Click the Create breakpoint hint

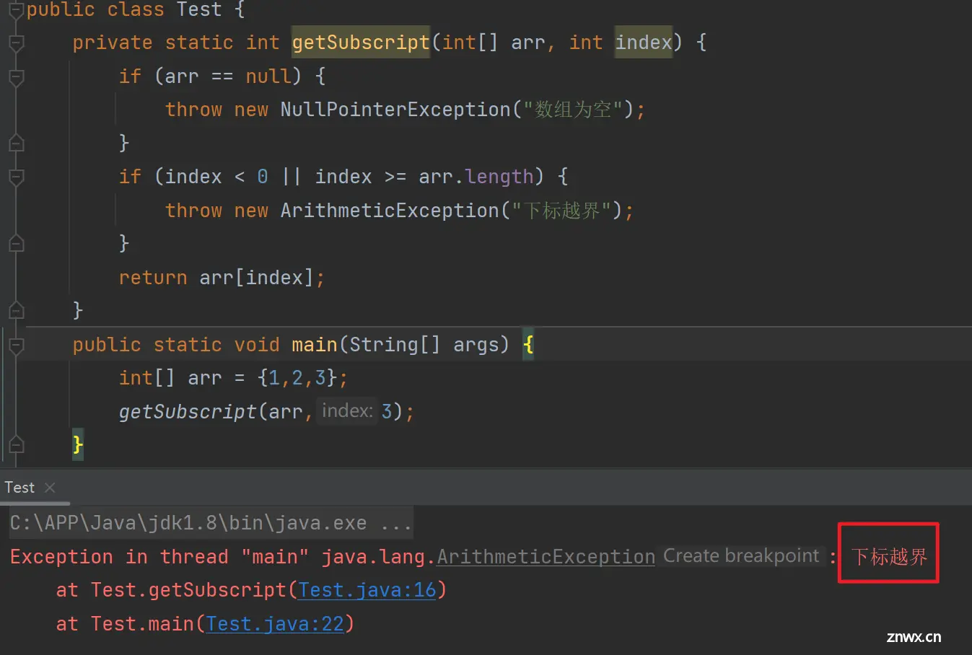click(x=741, y=556)
